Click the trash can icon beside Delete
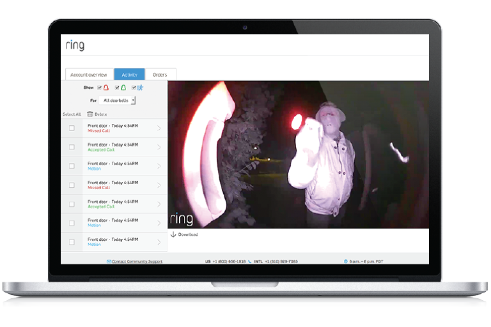This screenshot has width=491, height=327. [x=90, y=114]
